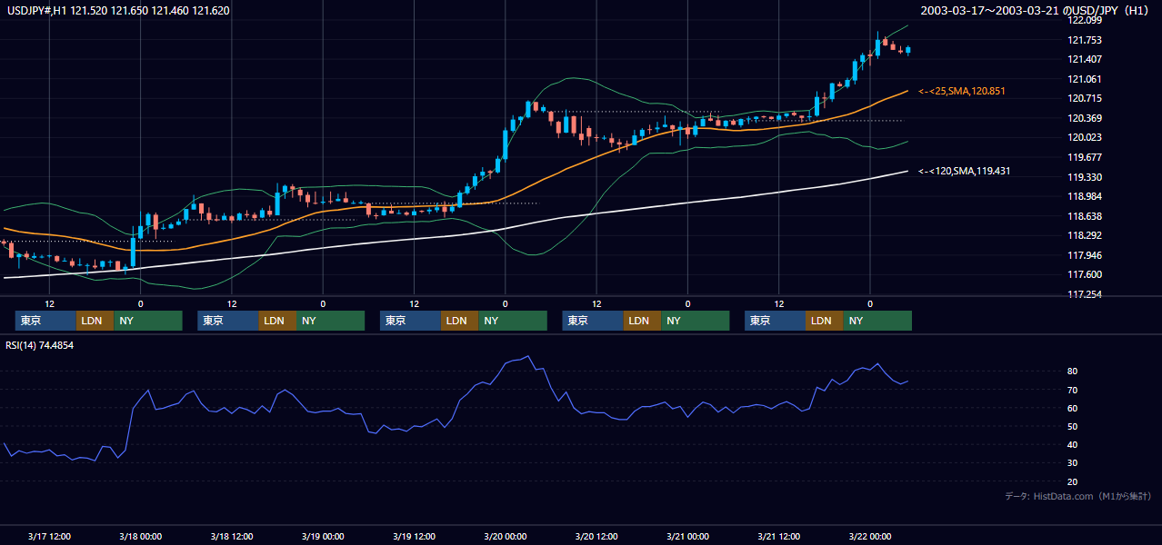1162x545 pixels.
Task: Click the first (leftmost) LDN session box
Action: [95, 321]
